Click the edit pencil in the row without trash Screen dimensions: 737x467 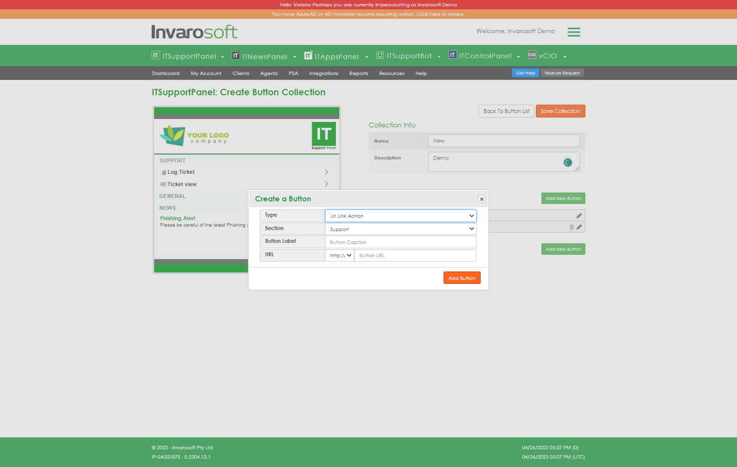pos(579,216)
